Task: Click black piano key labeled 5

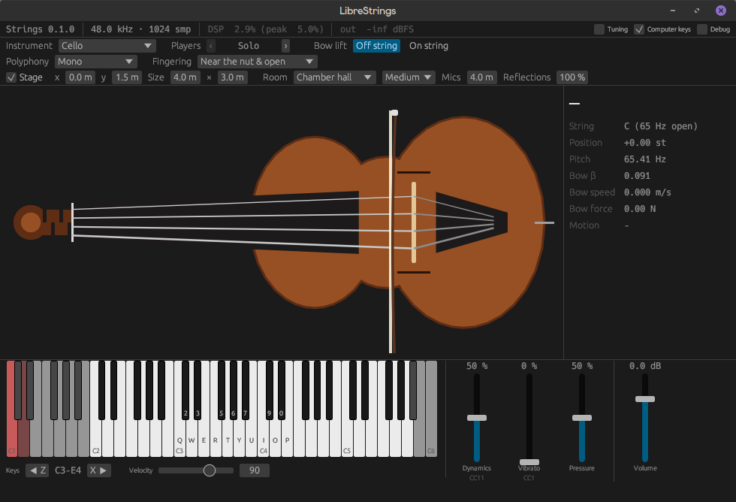Action: [221, 390]
